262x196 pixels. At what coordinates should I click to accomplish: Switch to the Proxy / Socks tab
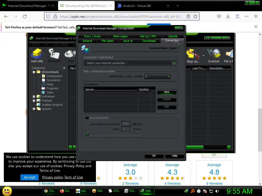point(92,36)
